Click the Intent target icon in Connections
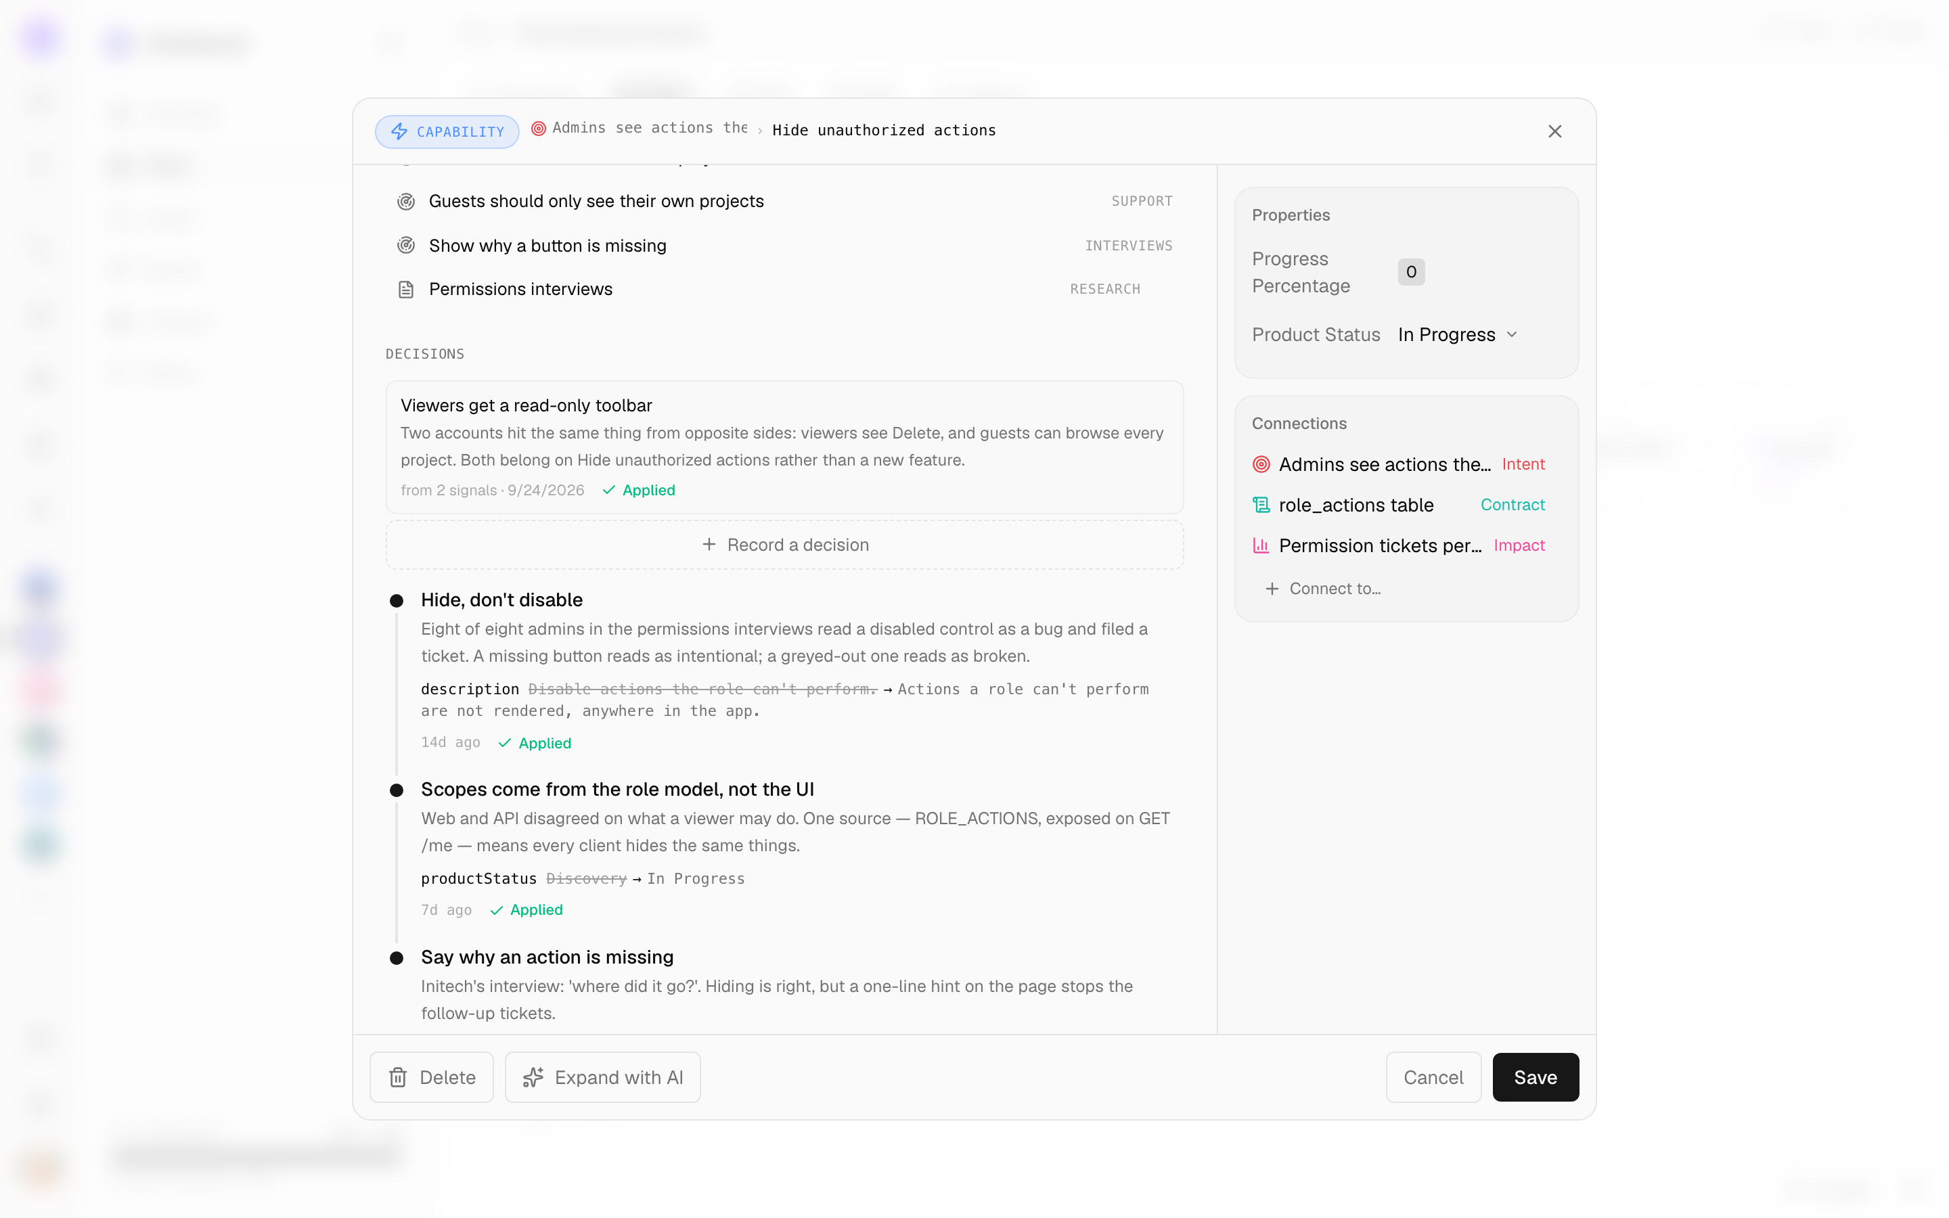This screenshot has height=1218, width=1949. click(1261, 464)
